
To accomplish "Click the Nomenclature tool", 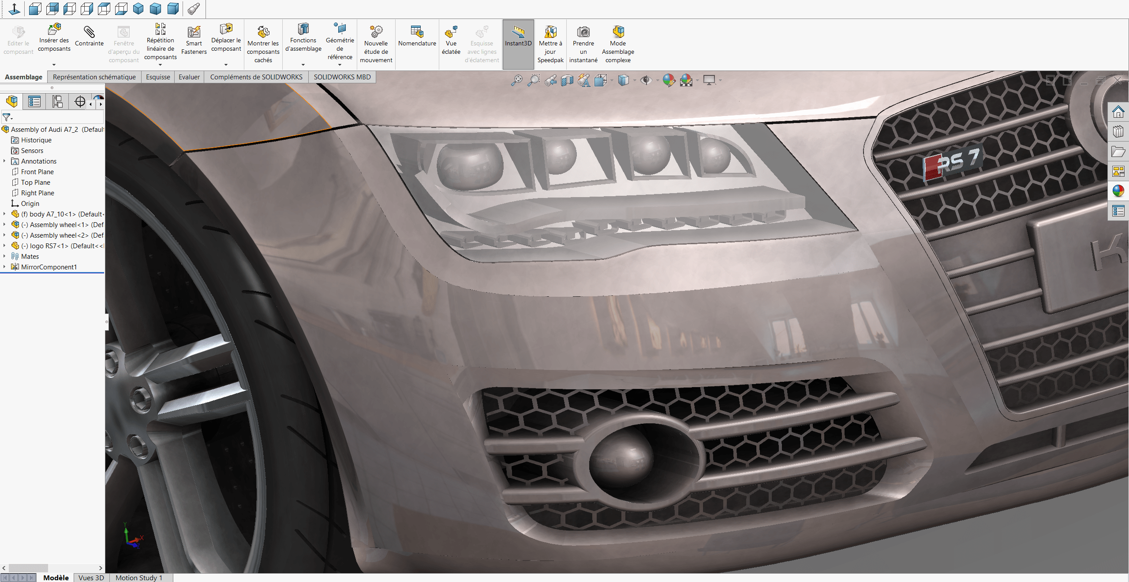I will [417, 36].
